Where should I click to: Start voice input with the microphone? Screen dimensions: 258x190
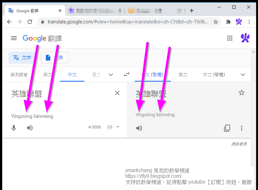coord(14,128)
